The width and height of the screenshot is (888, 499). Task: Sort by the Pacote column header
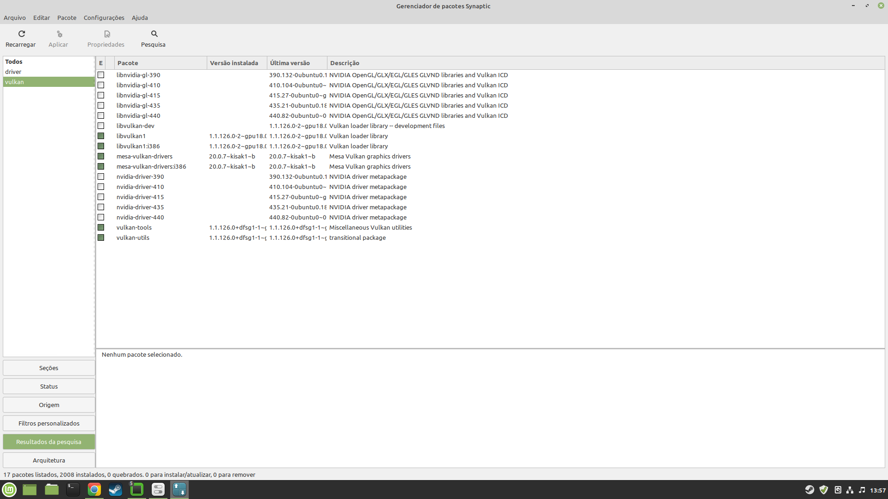(x=160, y=63)
